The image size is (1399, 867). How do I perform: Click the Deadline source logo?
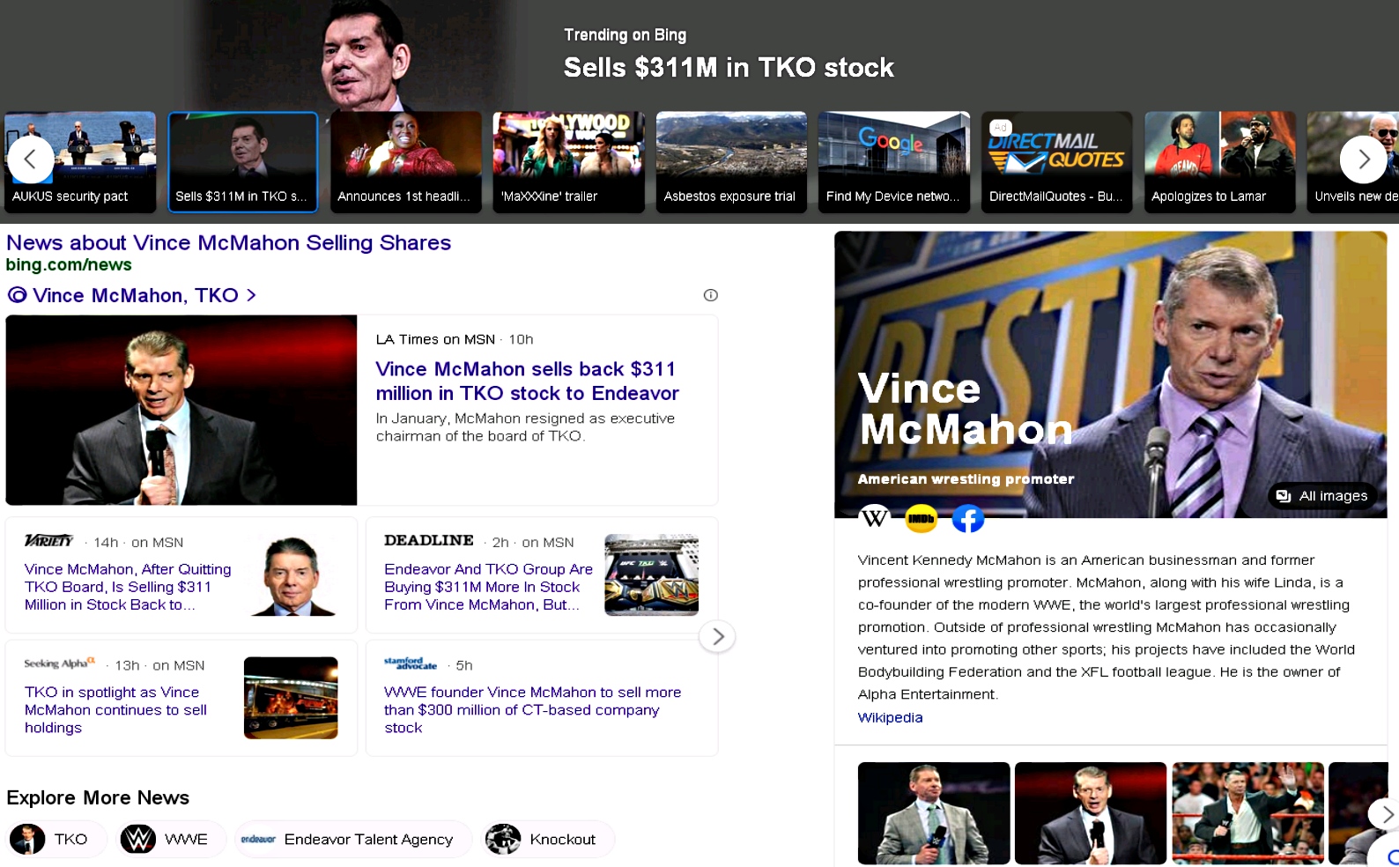(429, 541)
